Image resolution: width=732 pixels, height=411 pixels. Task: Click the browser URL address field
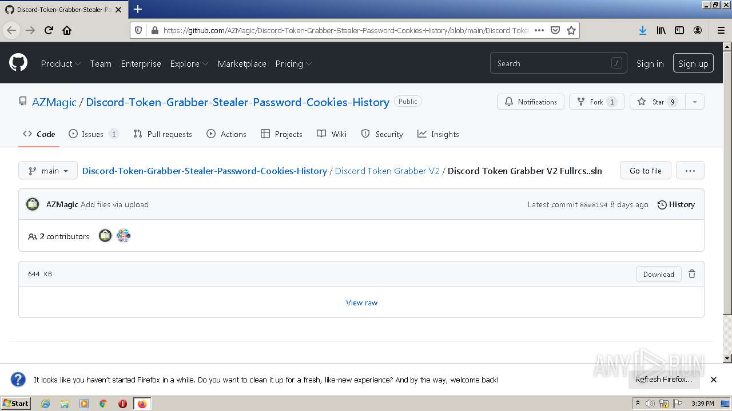point(345,30)
